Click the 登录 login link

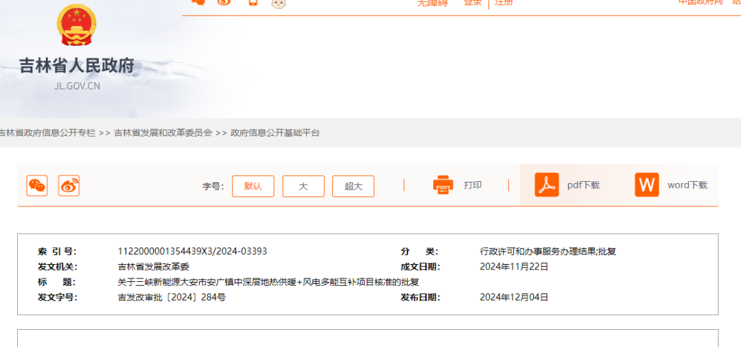point(473,3)
